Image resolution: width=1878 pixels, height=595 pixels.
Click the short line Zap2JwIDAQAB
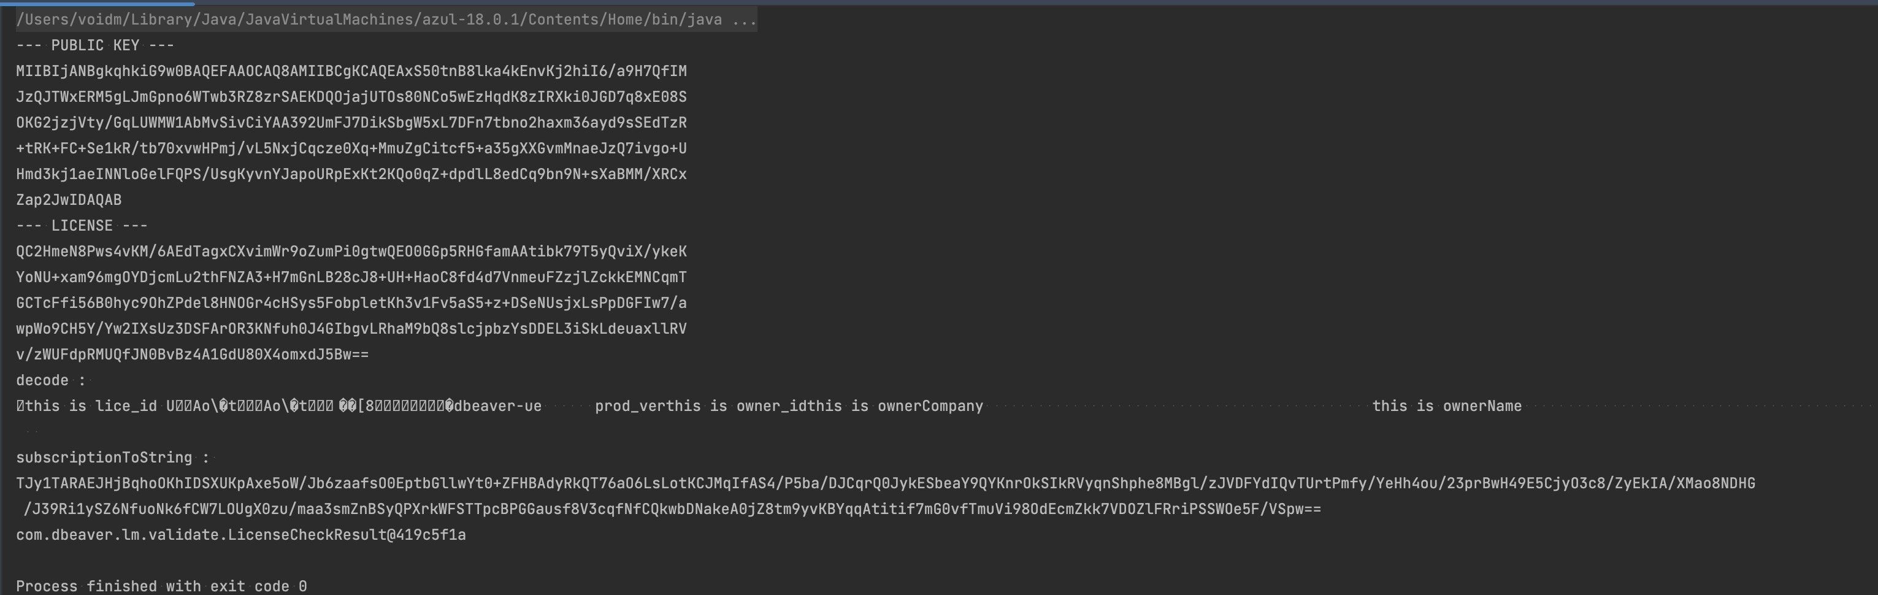tap(69, 200)
